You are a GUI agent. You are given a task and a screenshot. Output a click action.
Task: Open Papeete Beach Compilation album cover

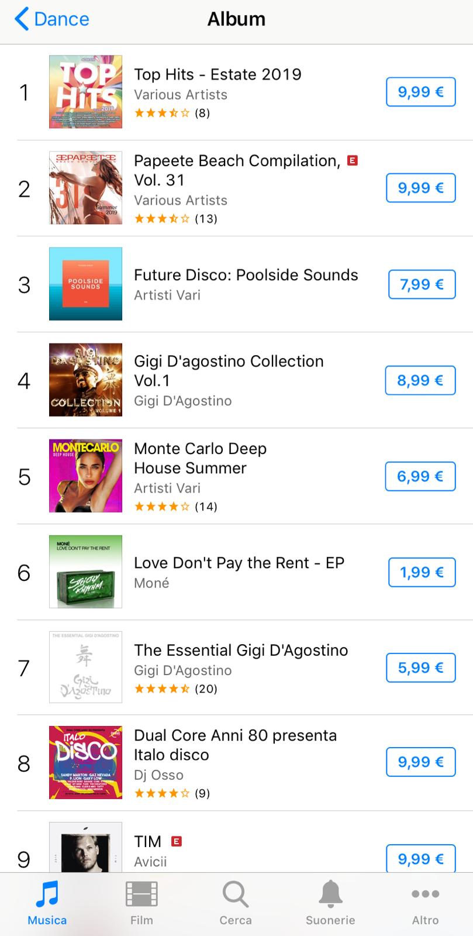click(85, 188)
